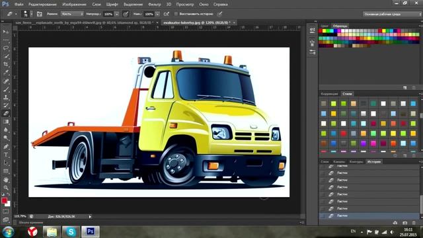Select the Hand tool
The height and width of the screenshot is (238, 423).
tap(6, 180)
